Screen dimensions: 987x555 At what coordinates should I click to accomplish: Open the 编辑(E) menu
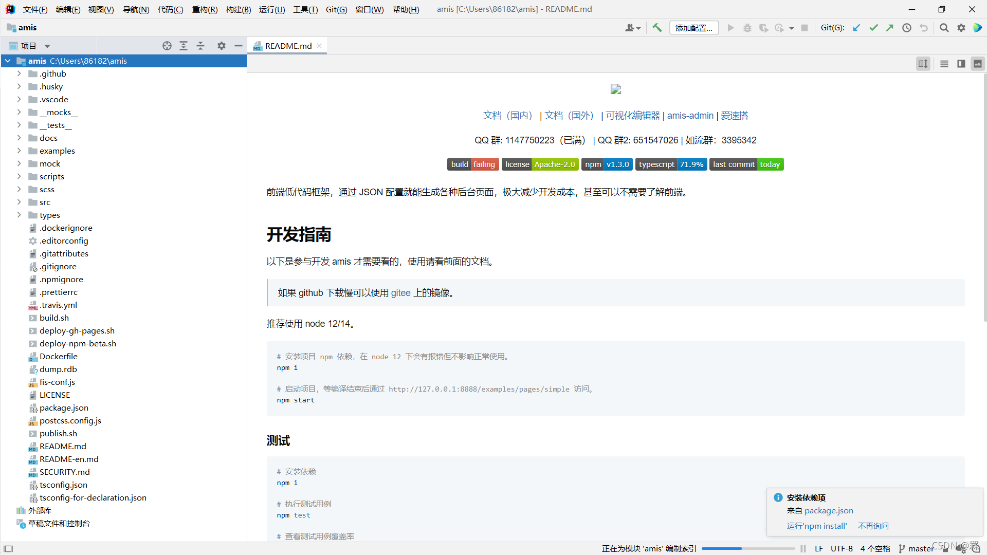tap(68, 9)
